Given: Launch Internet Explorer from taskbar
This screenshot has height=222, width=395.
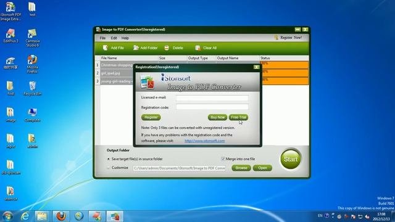Looking at the screenshot, I should [25, 216].
